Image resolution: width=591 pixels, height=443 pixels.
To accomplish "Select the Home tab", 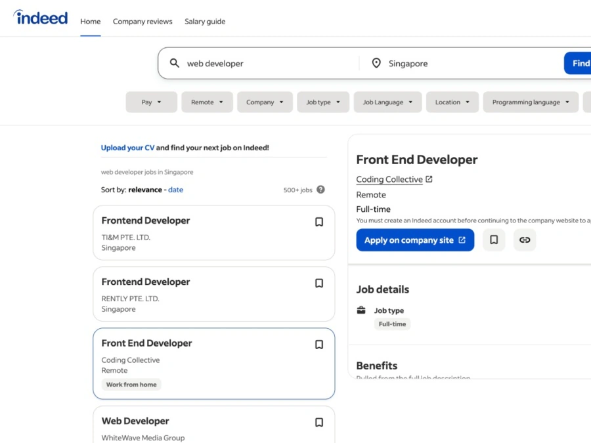I will pyautogui.click(x=90, y=21).
